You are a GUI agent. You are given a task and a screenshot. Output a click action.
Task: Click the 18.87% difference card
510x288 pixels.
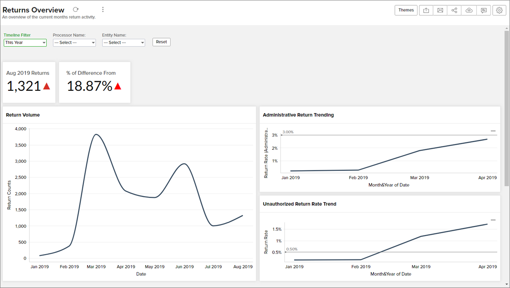(x=95, y=82)
